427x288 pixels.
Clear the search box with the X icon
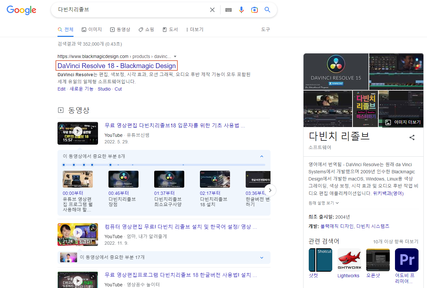coord(212,10)
